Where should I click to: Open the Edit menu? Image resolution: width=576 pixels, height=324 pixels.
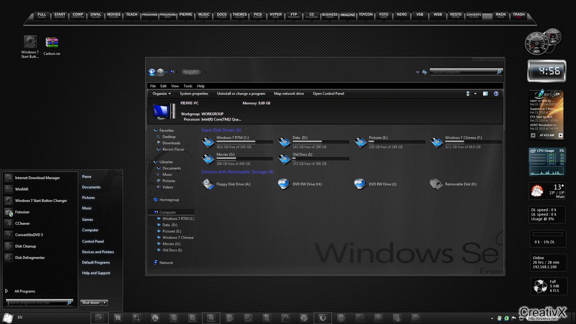click(163, 86)
